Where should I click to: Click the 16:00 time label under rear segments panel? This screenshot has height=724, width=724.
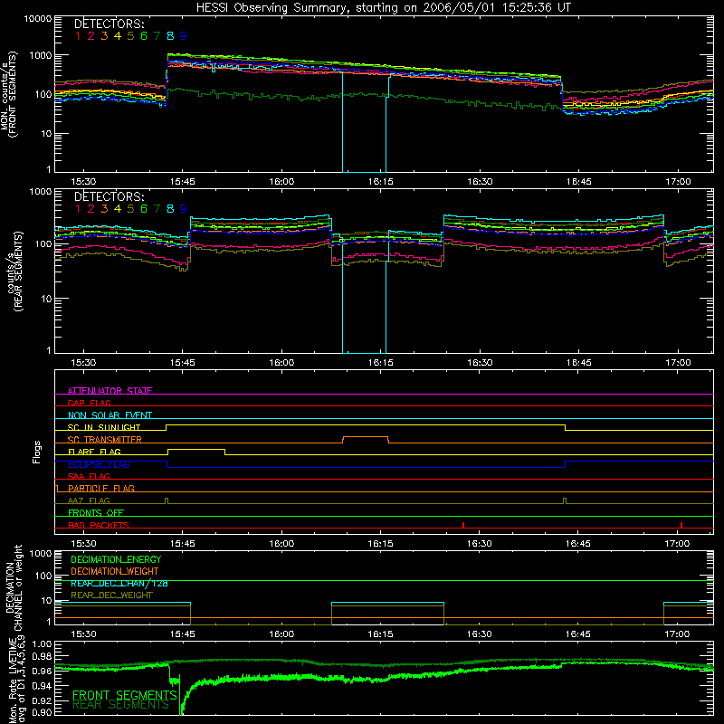pos(281,363)
